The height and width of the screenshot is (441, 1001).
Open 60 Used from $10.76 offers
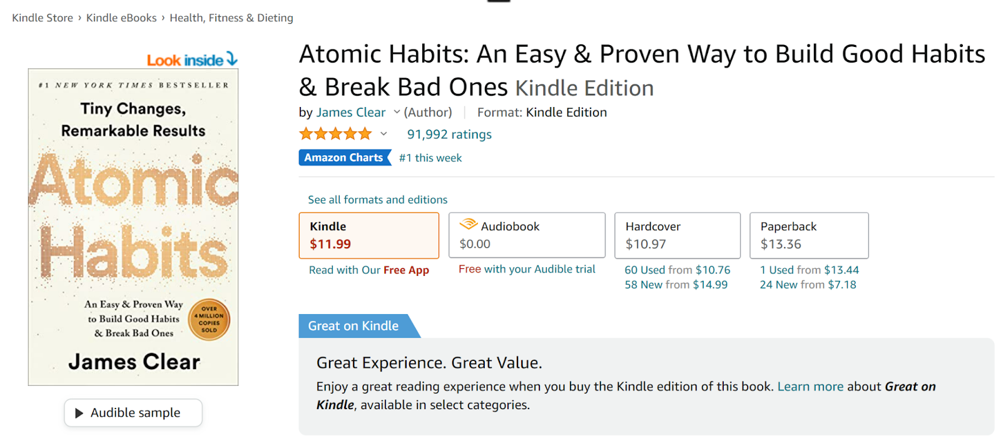677,270
